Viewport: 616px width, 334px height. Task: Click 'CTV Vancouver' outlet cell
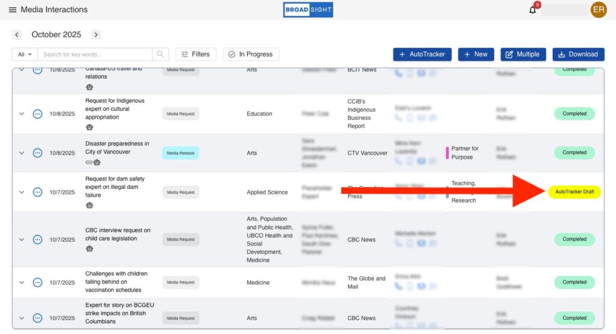[368, 153]
